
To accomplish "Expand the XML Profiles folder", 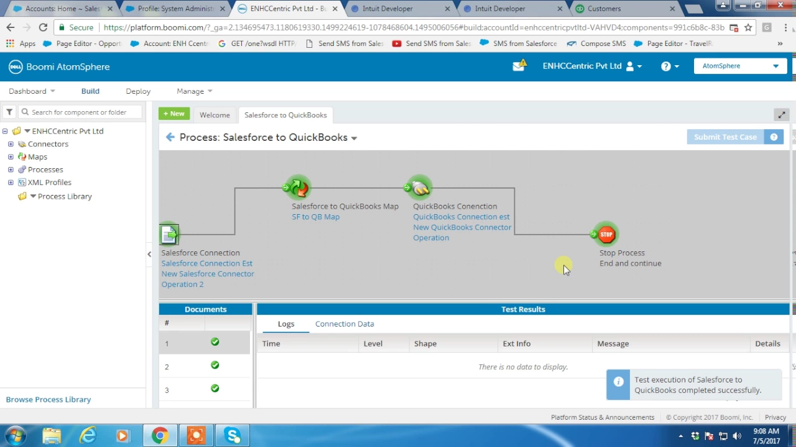I will click(x=11, y=183).
